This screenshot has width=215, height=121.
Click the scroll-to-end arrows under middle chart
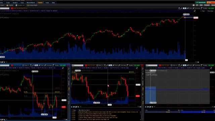(x=140, y=107)
